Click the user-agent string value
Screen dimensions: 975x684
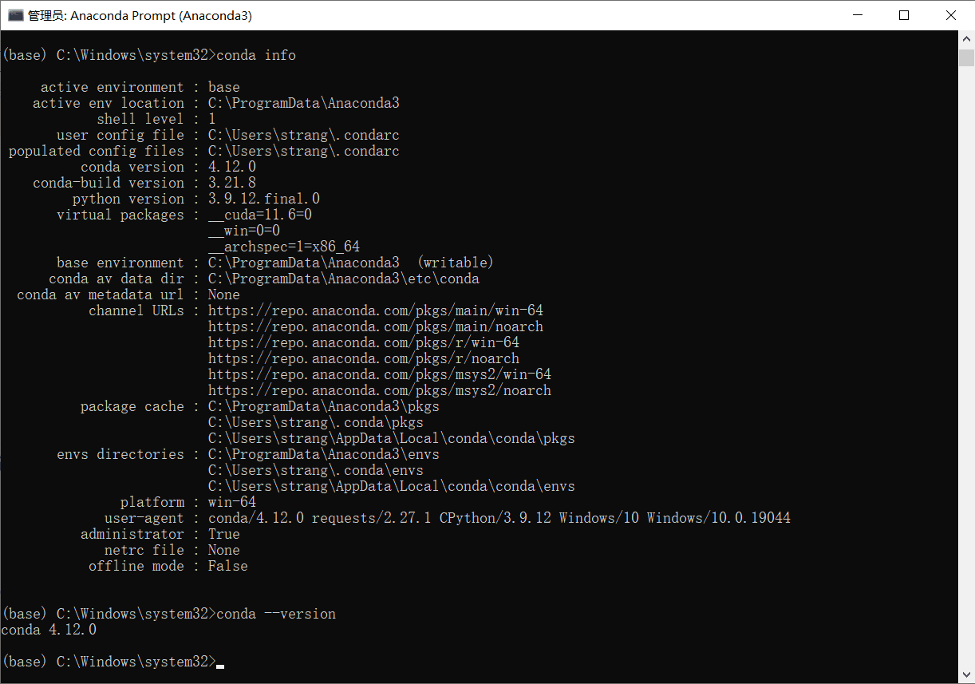pyautogui.click(x=499, y=518)
